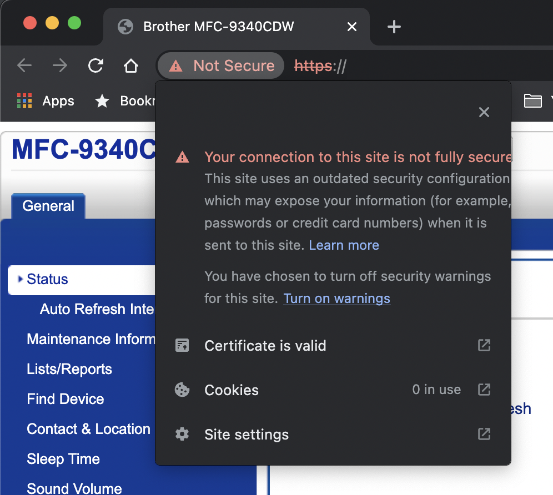
Task: Click the browser reload icon
Action: pyautogui.click(x=96, y=66)
